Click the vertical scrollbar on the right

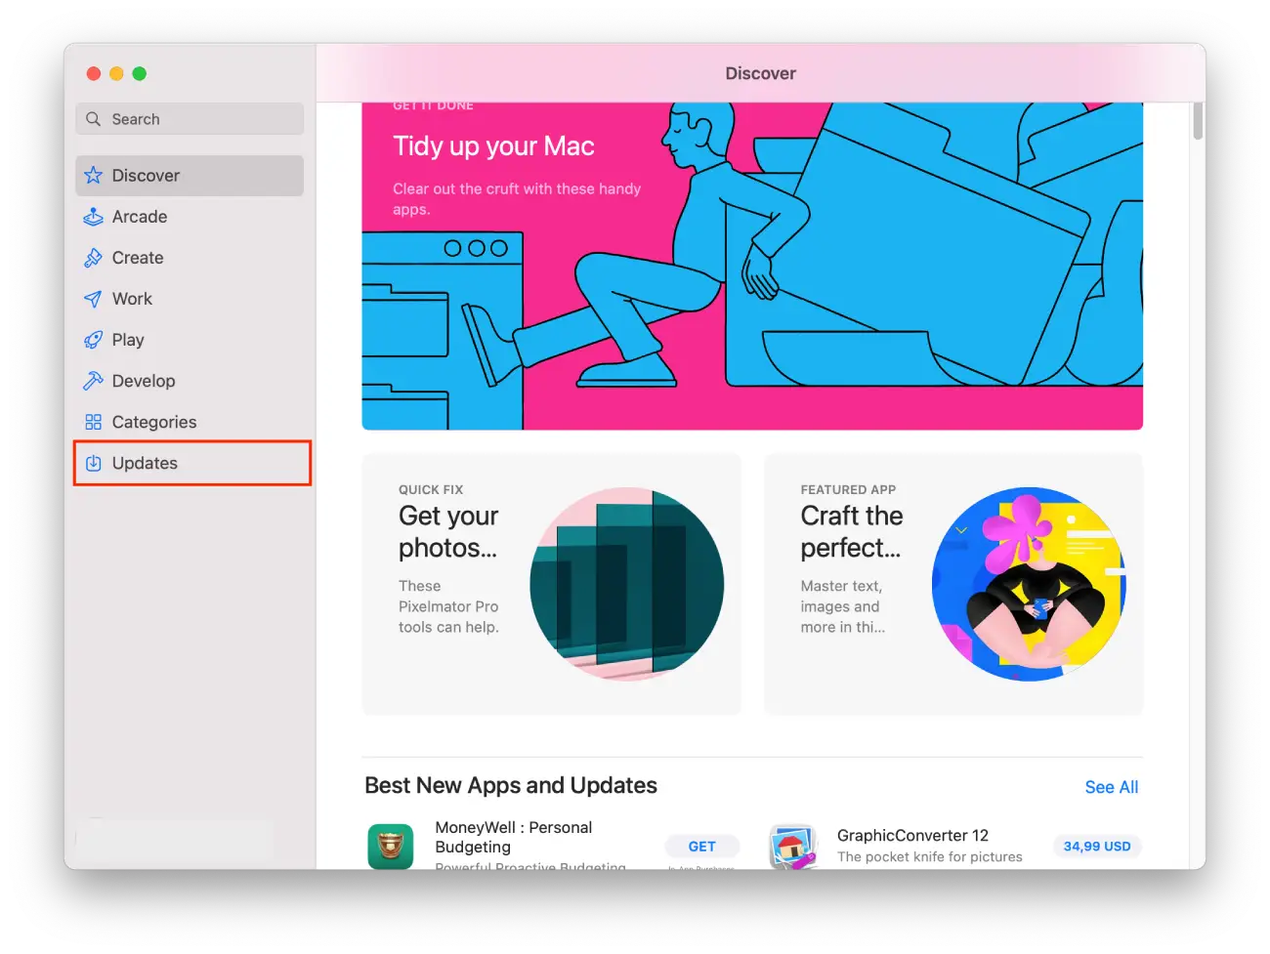[1198, 121]
